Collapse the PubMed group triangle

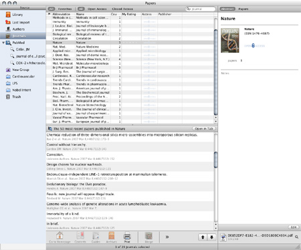(x=3, y=43)
